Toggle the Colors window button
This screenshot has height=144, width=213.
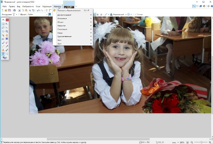(x=204, y=6)
